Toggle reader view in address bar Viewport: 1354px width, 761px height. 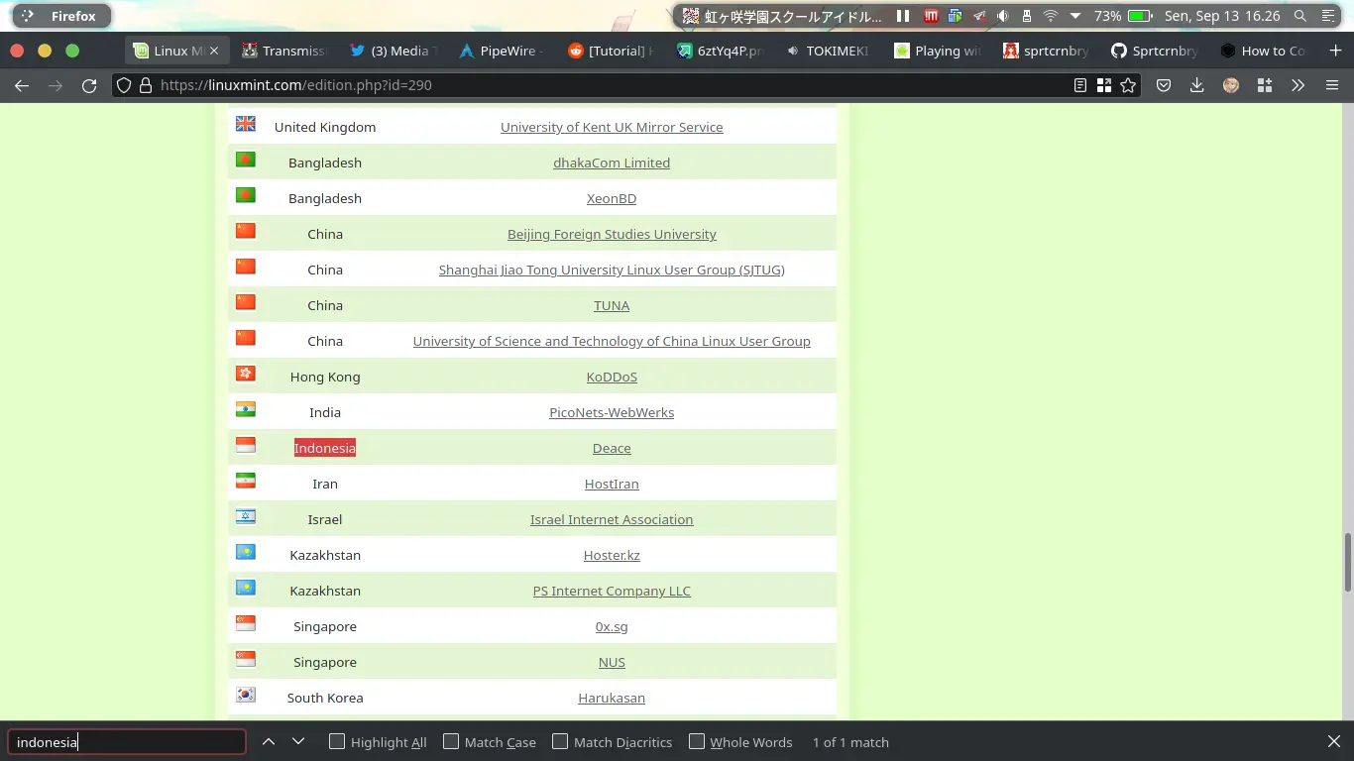[x=1080, y=85]
